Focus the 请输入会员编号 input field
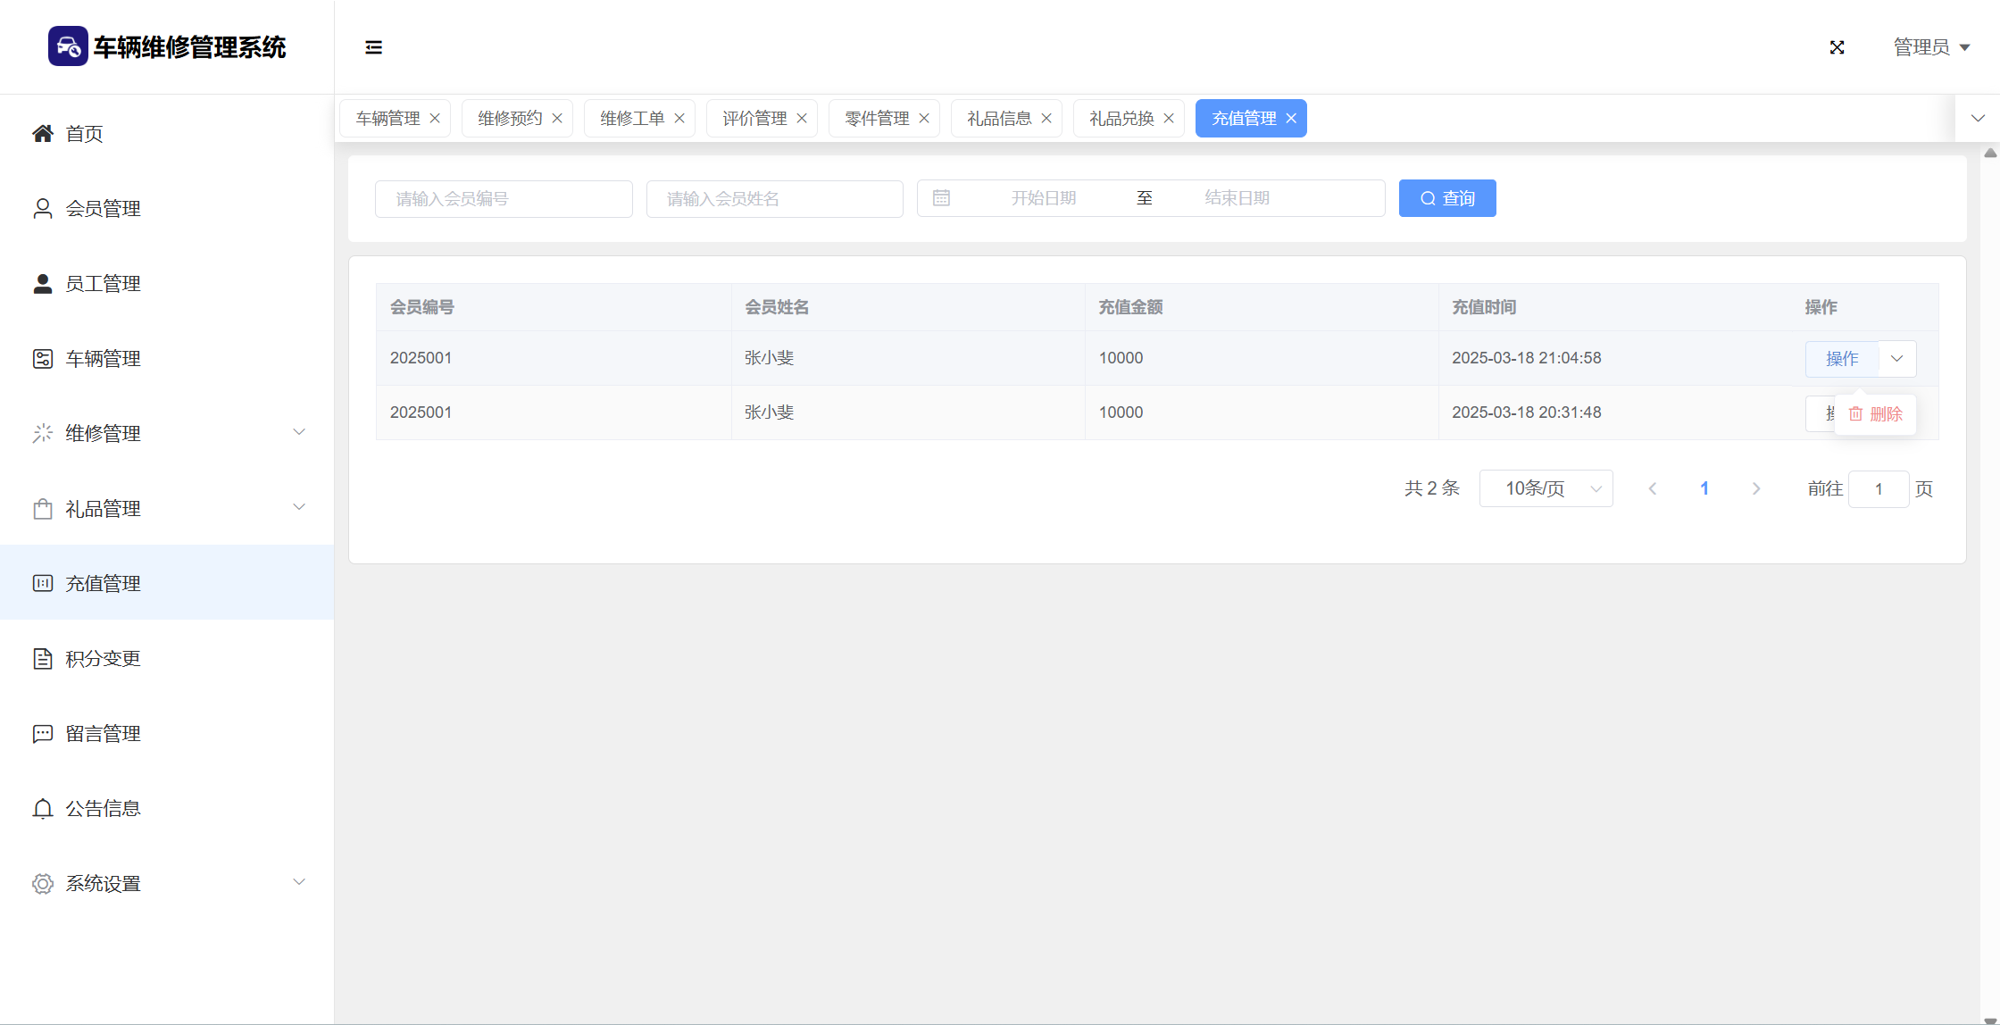The image size is (2000, 1025). tap(504, 199)
